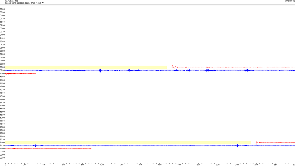
Task: Click the 26m tick label on x-axis
Action: [256, 165]
